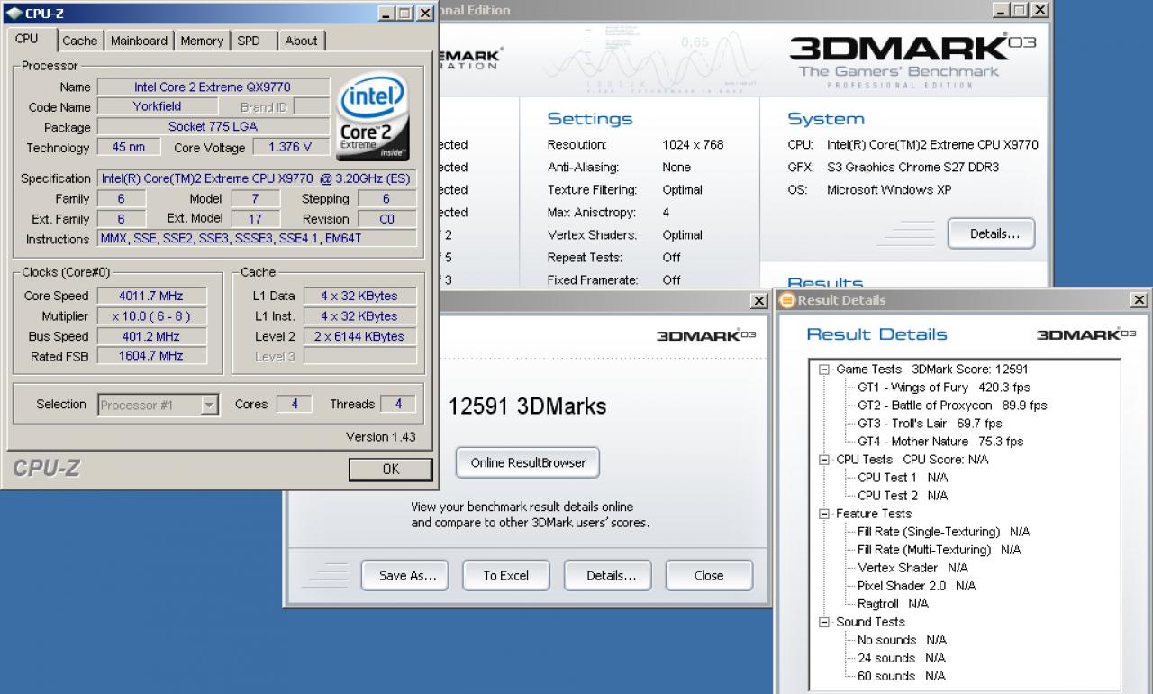This screenshot has height=694, width=1153.
Task: Click the CPU-Z title bar icon
Action: pos(14,14)
